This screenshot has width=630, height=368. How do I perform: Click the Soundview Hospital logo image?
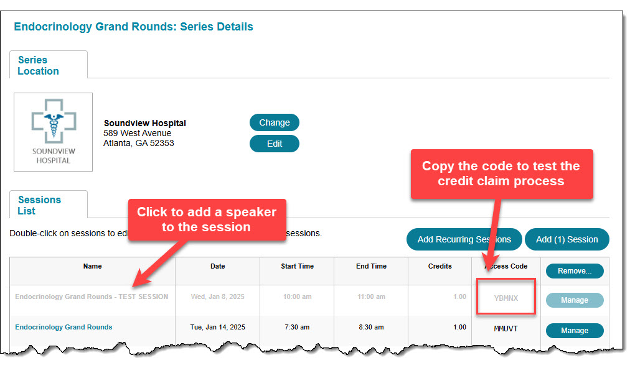pyautogui.click(x=53, y=132)
